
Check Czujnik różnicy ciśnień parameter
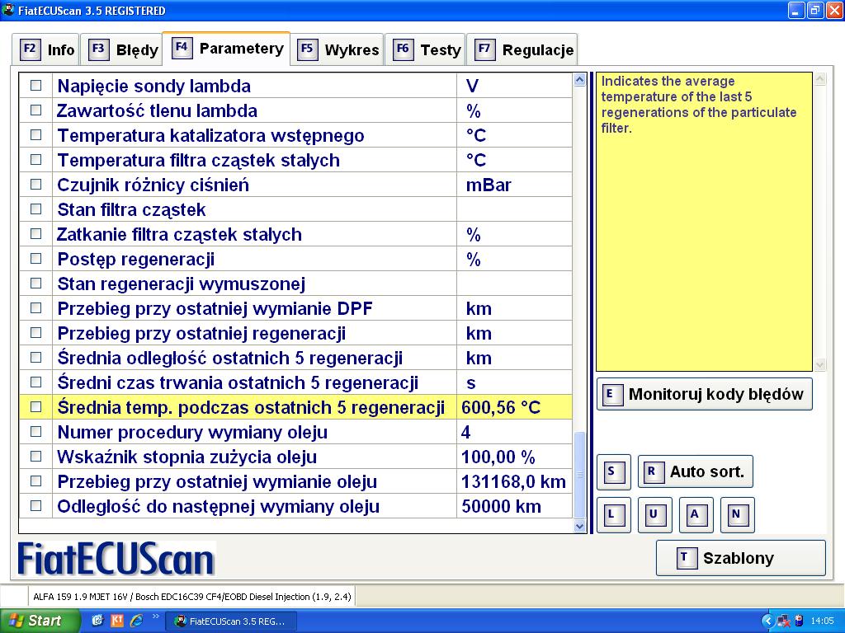tap(35, 184)
